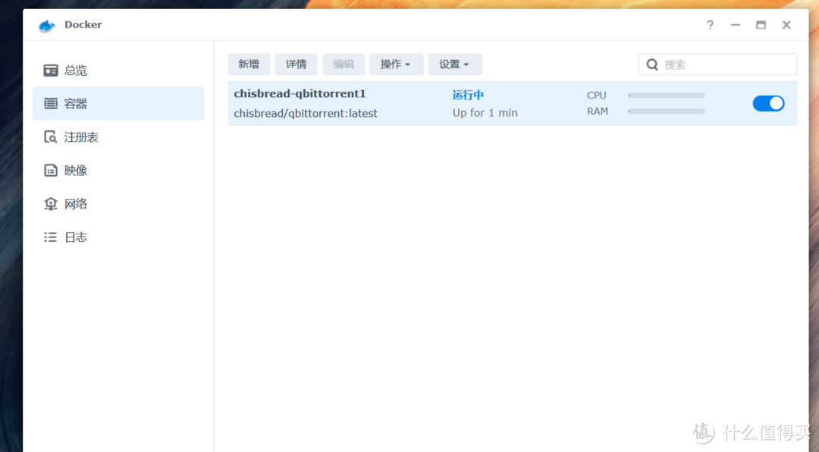
Task: Select the 编辑 edit button
Action: coord(344,64)
